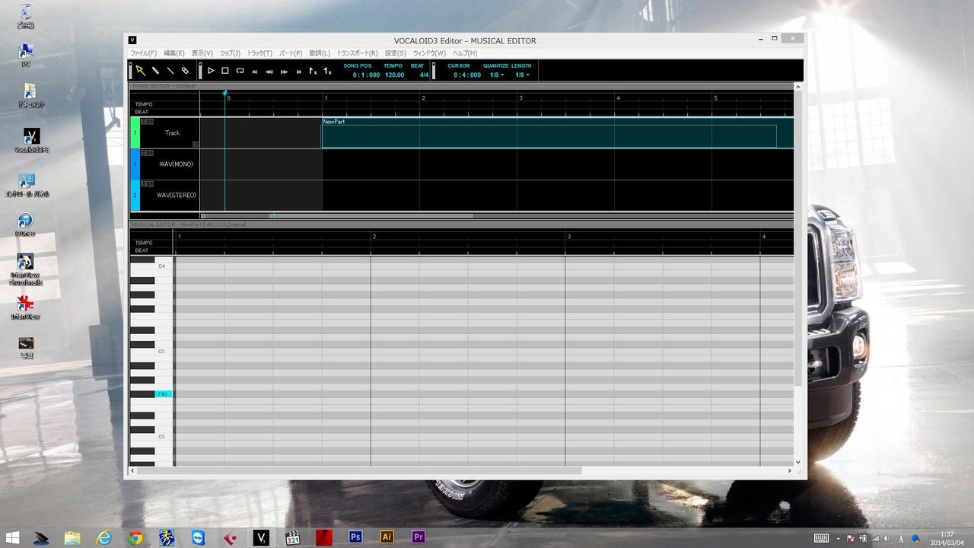
Task: Click the TEMPO 120.00 value
Action: click(x=394, y=75)
